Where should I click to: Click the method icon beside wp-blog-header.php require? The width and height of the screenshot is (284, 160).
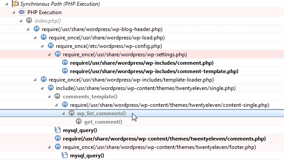coord(36,29)
